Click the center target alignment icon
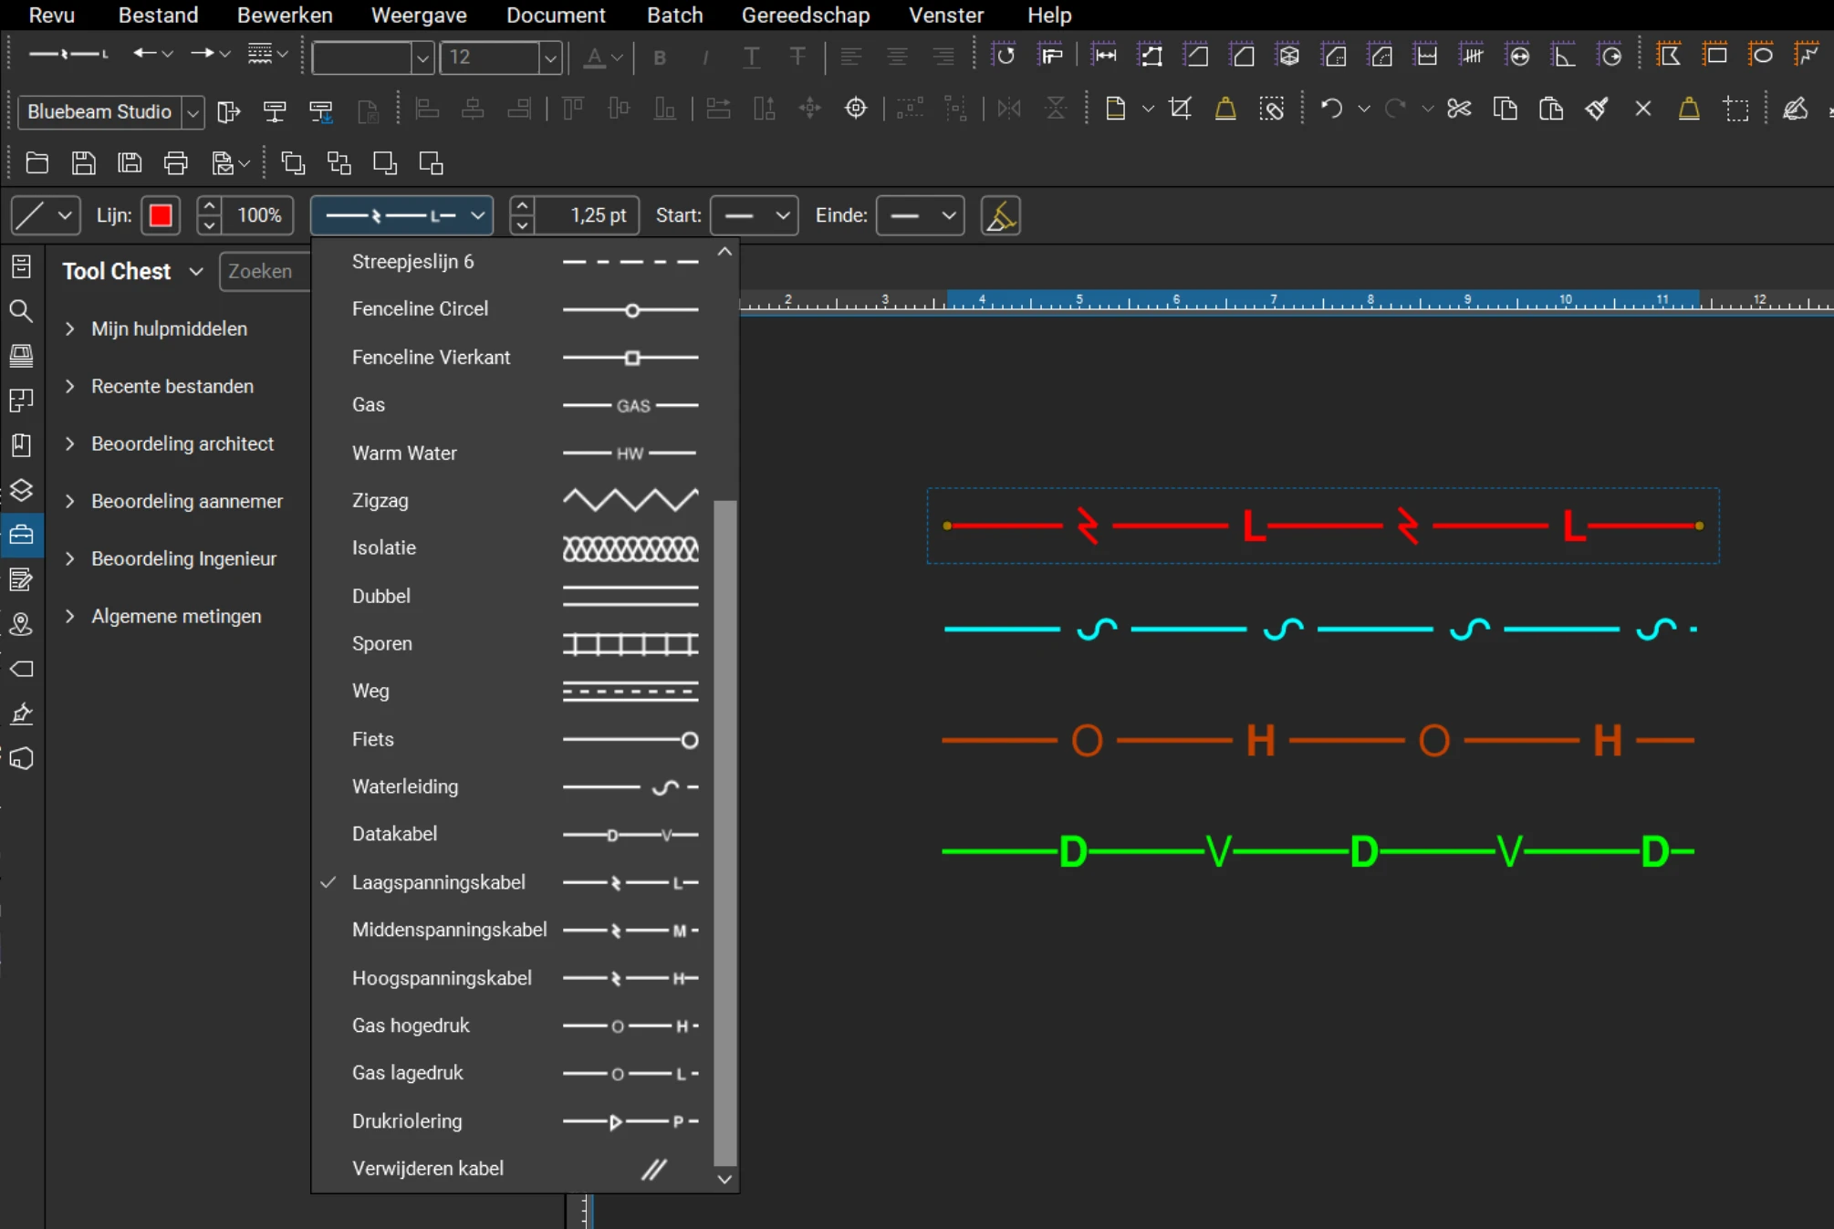This screenshot has width=1834, height=1229. coord(856,109)
